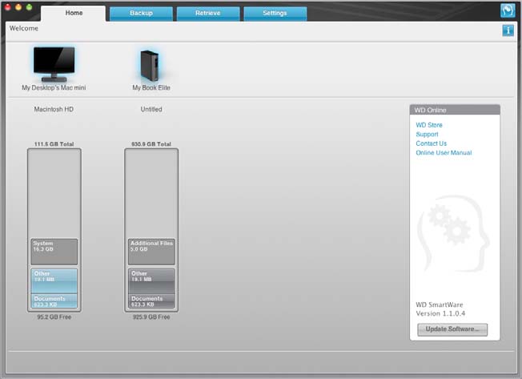Open the Settings tab
522x379 pixels.
click(x=275, y=14)
